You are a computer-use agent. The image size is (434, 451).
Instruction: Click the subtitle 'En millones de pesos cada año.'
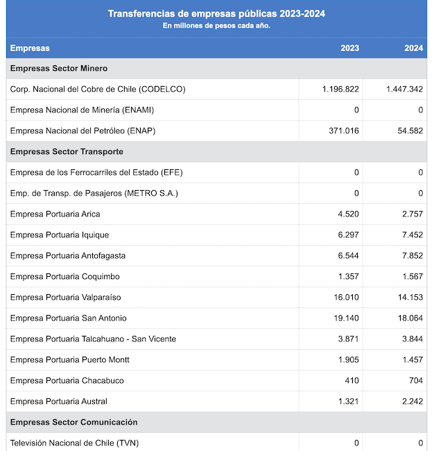(216, 26)
